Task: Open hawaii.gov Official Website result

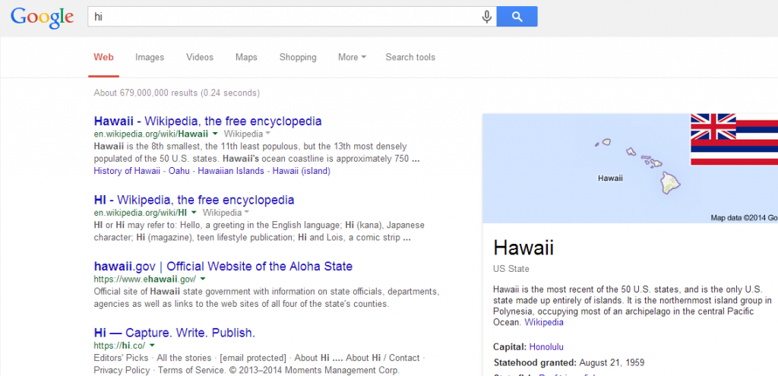Action: tap(223, 267)
